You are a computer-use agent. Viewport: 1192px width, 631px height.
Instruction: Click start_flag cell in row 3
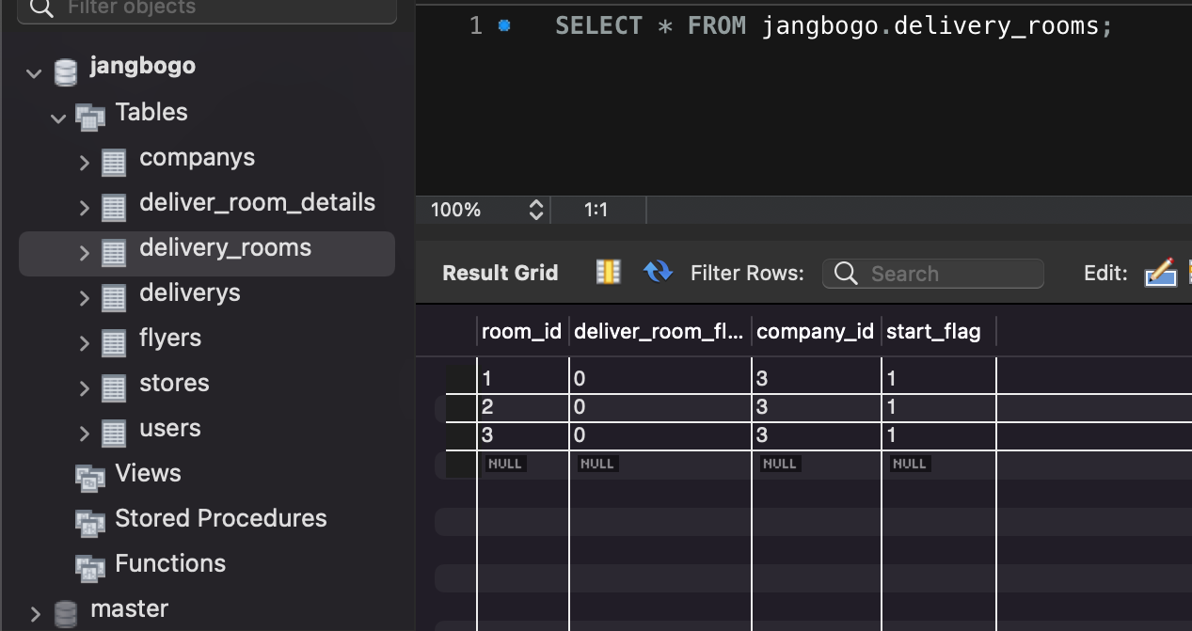pos(938,435)
